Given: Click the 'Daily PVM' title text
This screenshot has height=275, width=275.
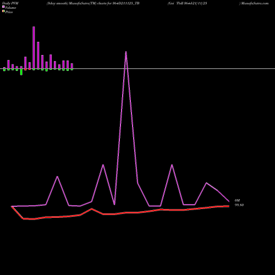Looking at the screenshot, I should (x=10, y=3).
